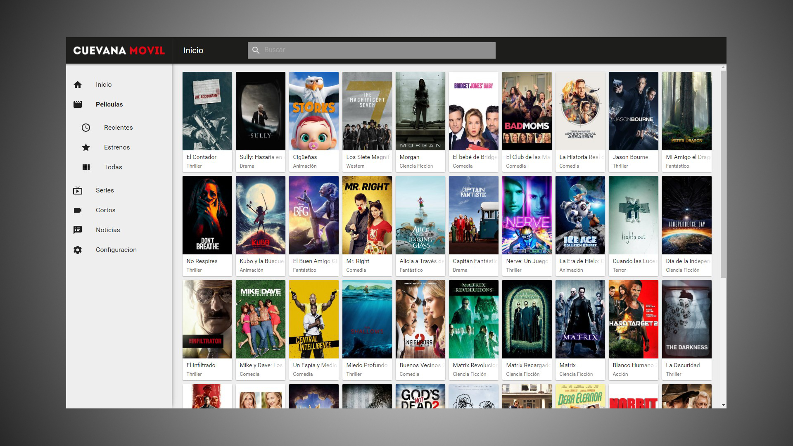This screenshot has height=446, width=793.
Task: Click the vertical scrollbar thumb
Action: pos(723,173)
